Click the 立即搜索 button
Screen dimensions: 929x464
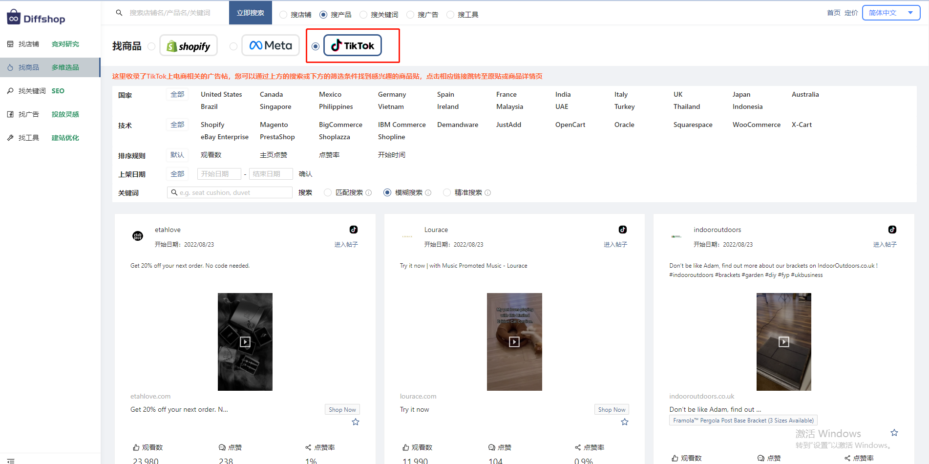[x=250, y=13]
